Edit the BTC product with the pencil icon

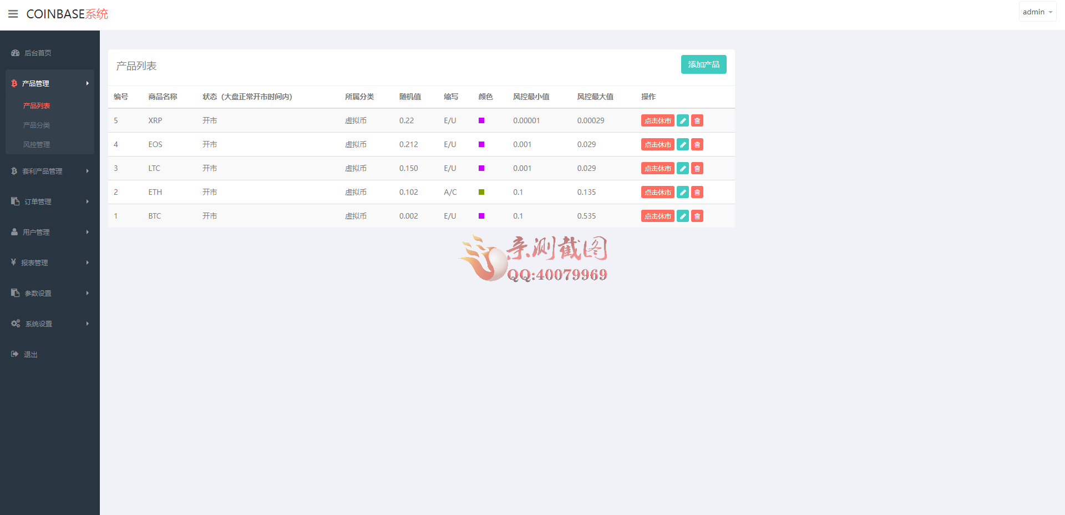point(682,216)
